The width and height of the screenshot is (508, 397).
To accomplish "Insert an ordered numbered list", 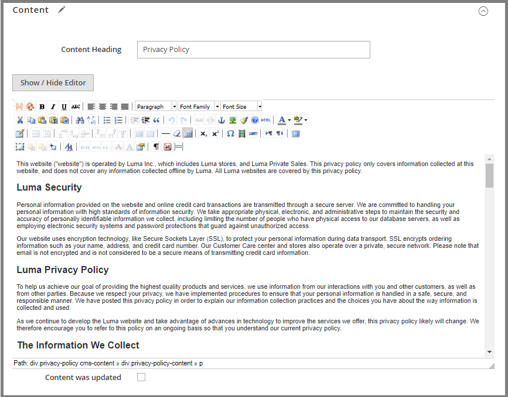I will pos(118,120).
